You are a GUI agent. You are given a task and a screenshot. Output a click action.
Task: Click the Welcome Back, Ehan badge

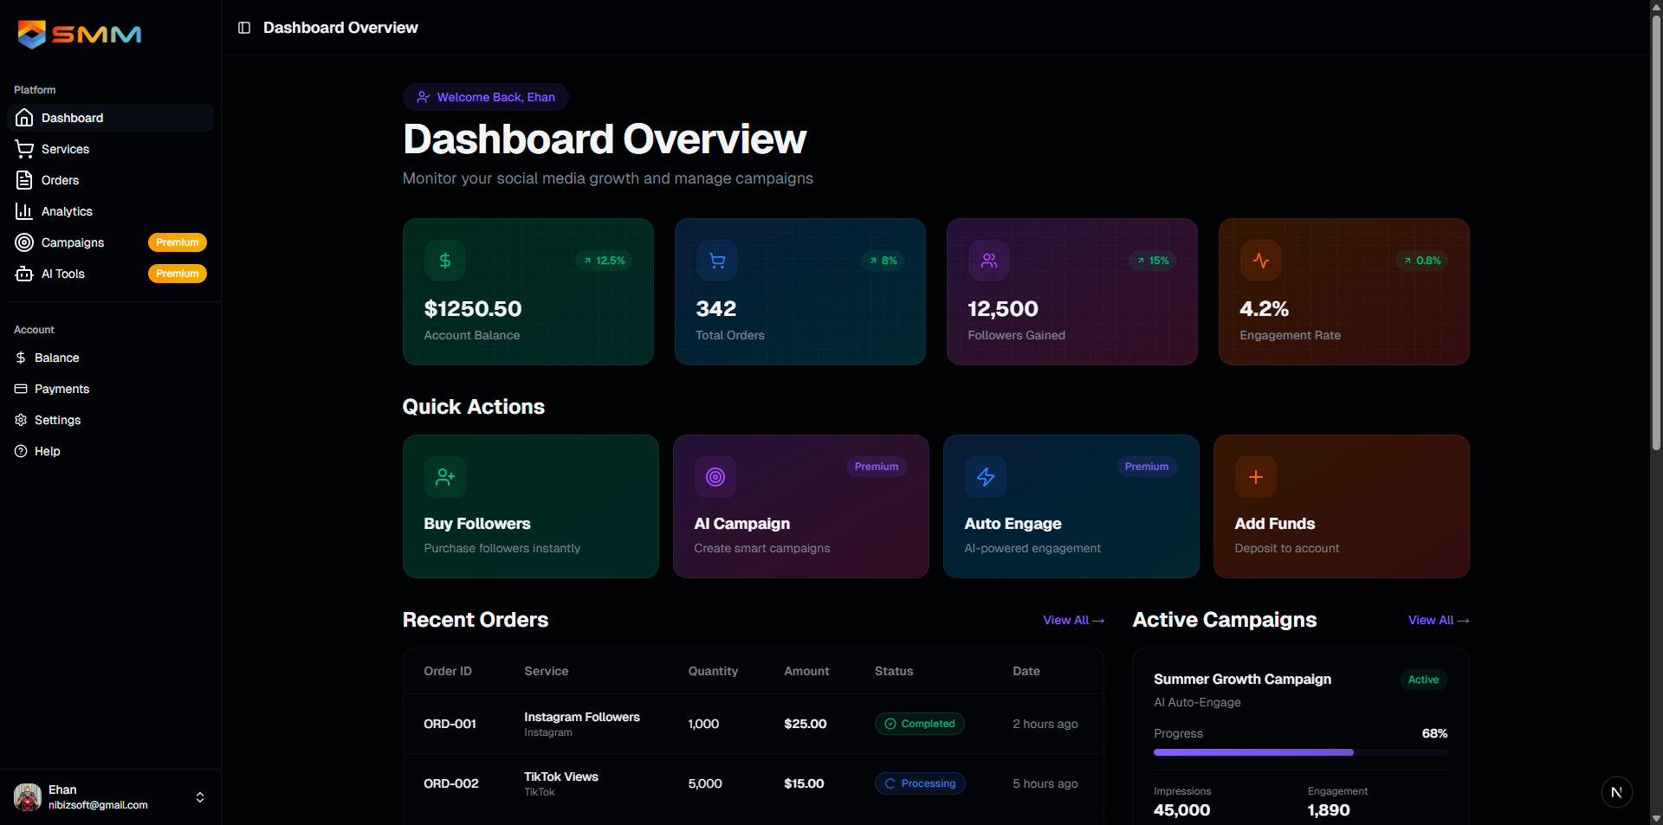(486, 97)
